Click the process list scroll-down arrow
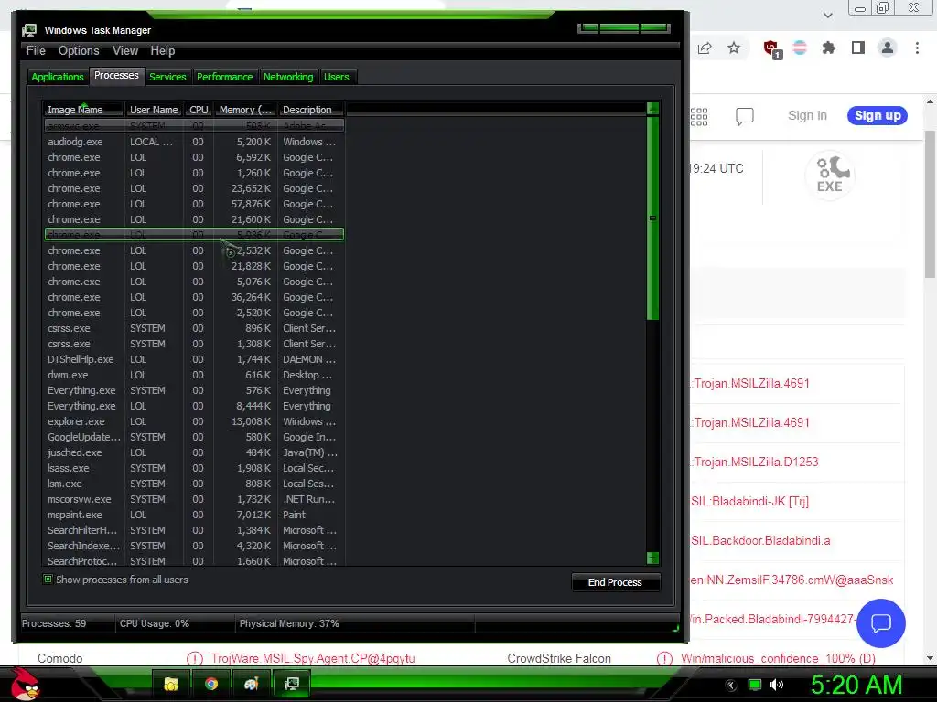The height and width of the screenshot is (702, 937). [x=652, y=558]
